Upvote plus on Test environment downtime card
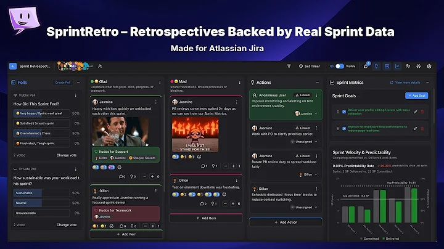444x249 pixels. [x=233, y=204]
